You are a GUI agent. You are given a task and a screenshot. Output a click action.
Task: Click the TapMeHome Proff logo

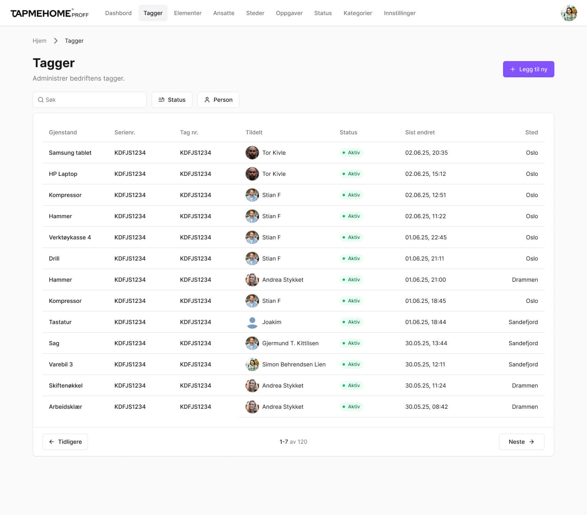[49, 13]
